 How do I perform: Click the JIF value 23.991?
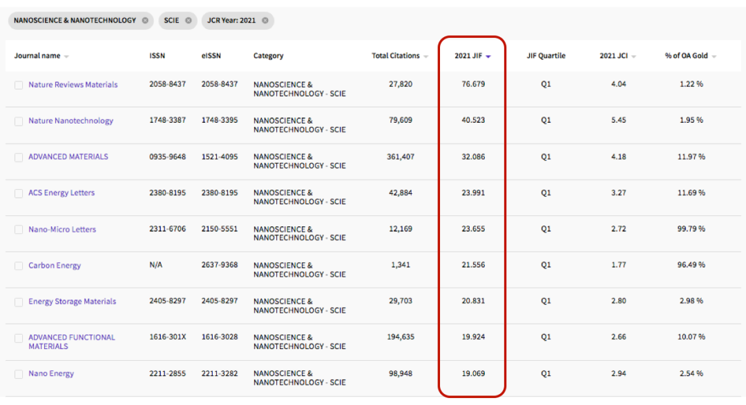[x=473, y=192]
